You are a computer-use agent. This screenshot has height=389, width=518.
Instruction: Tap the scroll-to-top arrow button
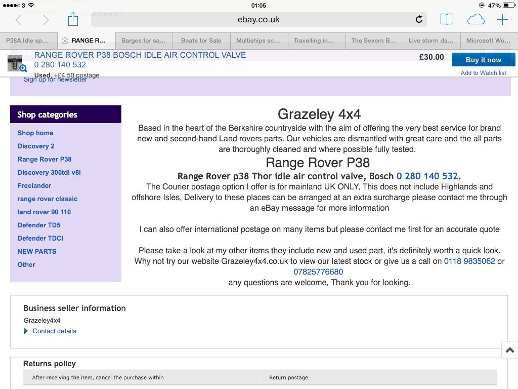(510, 350)
